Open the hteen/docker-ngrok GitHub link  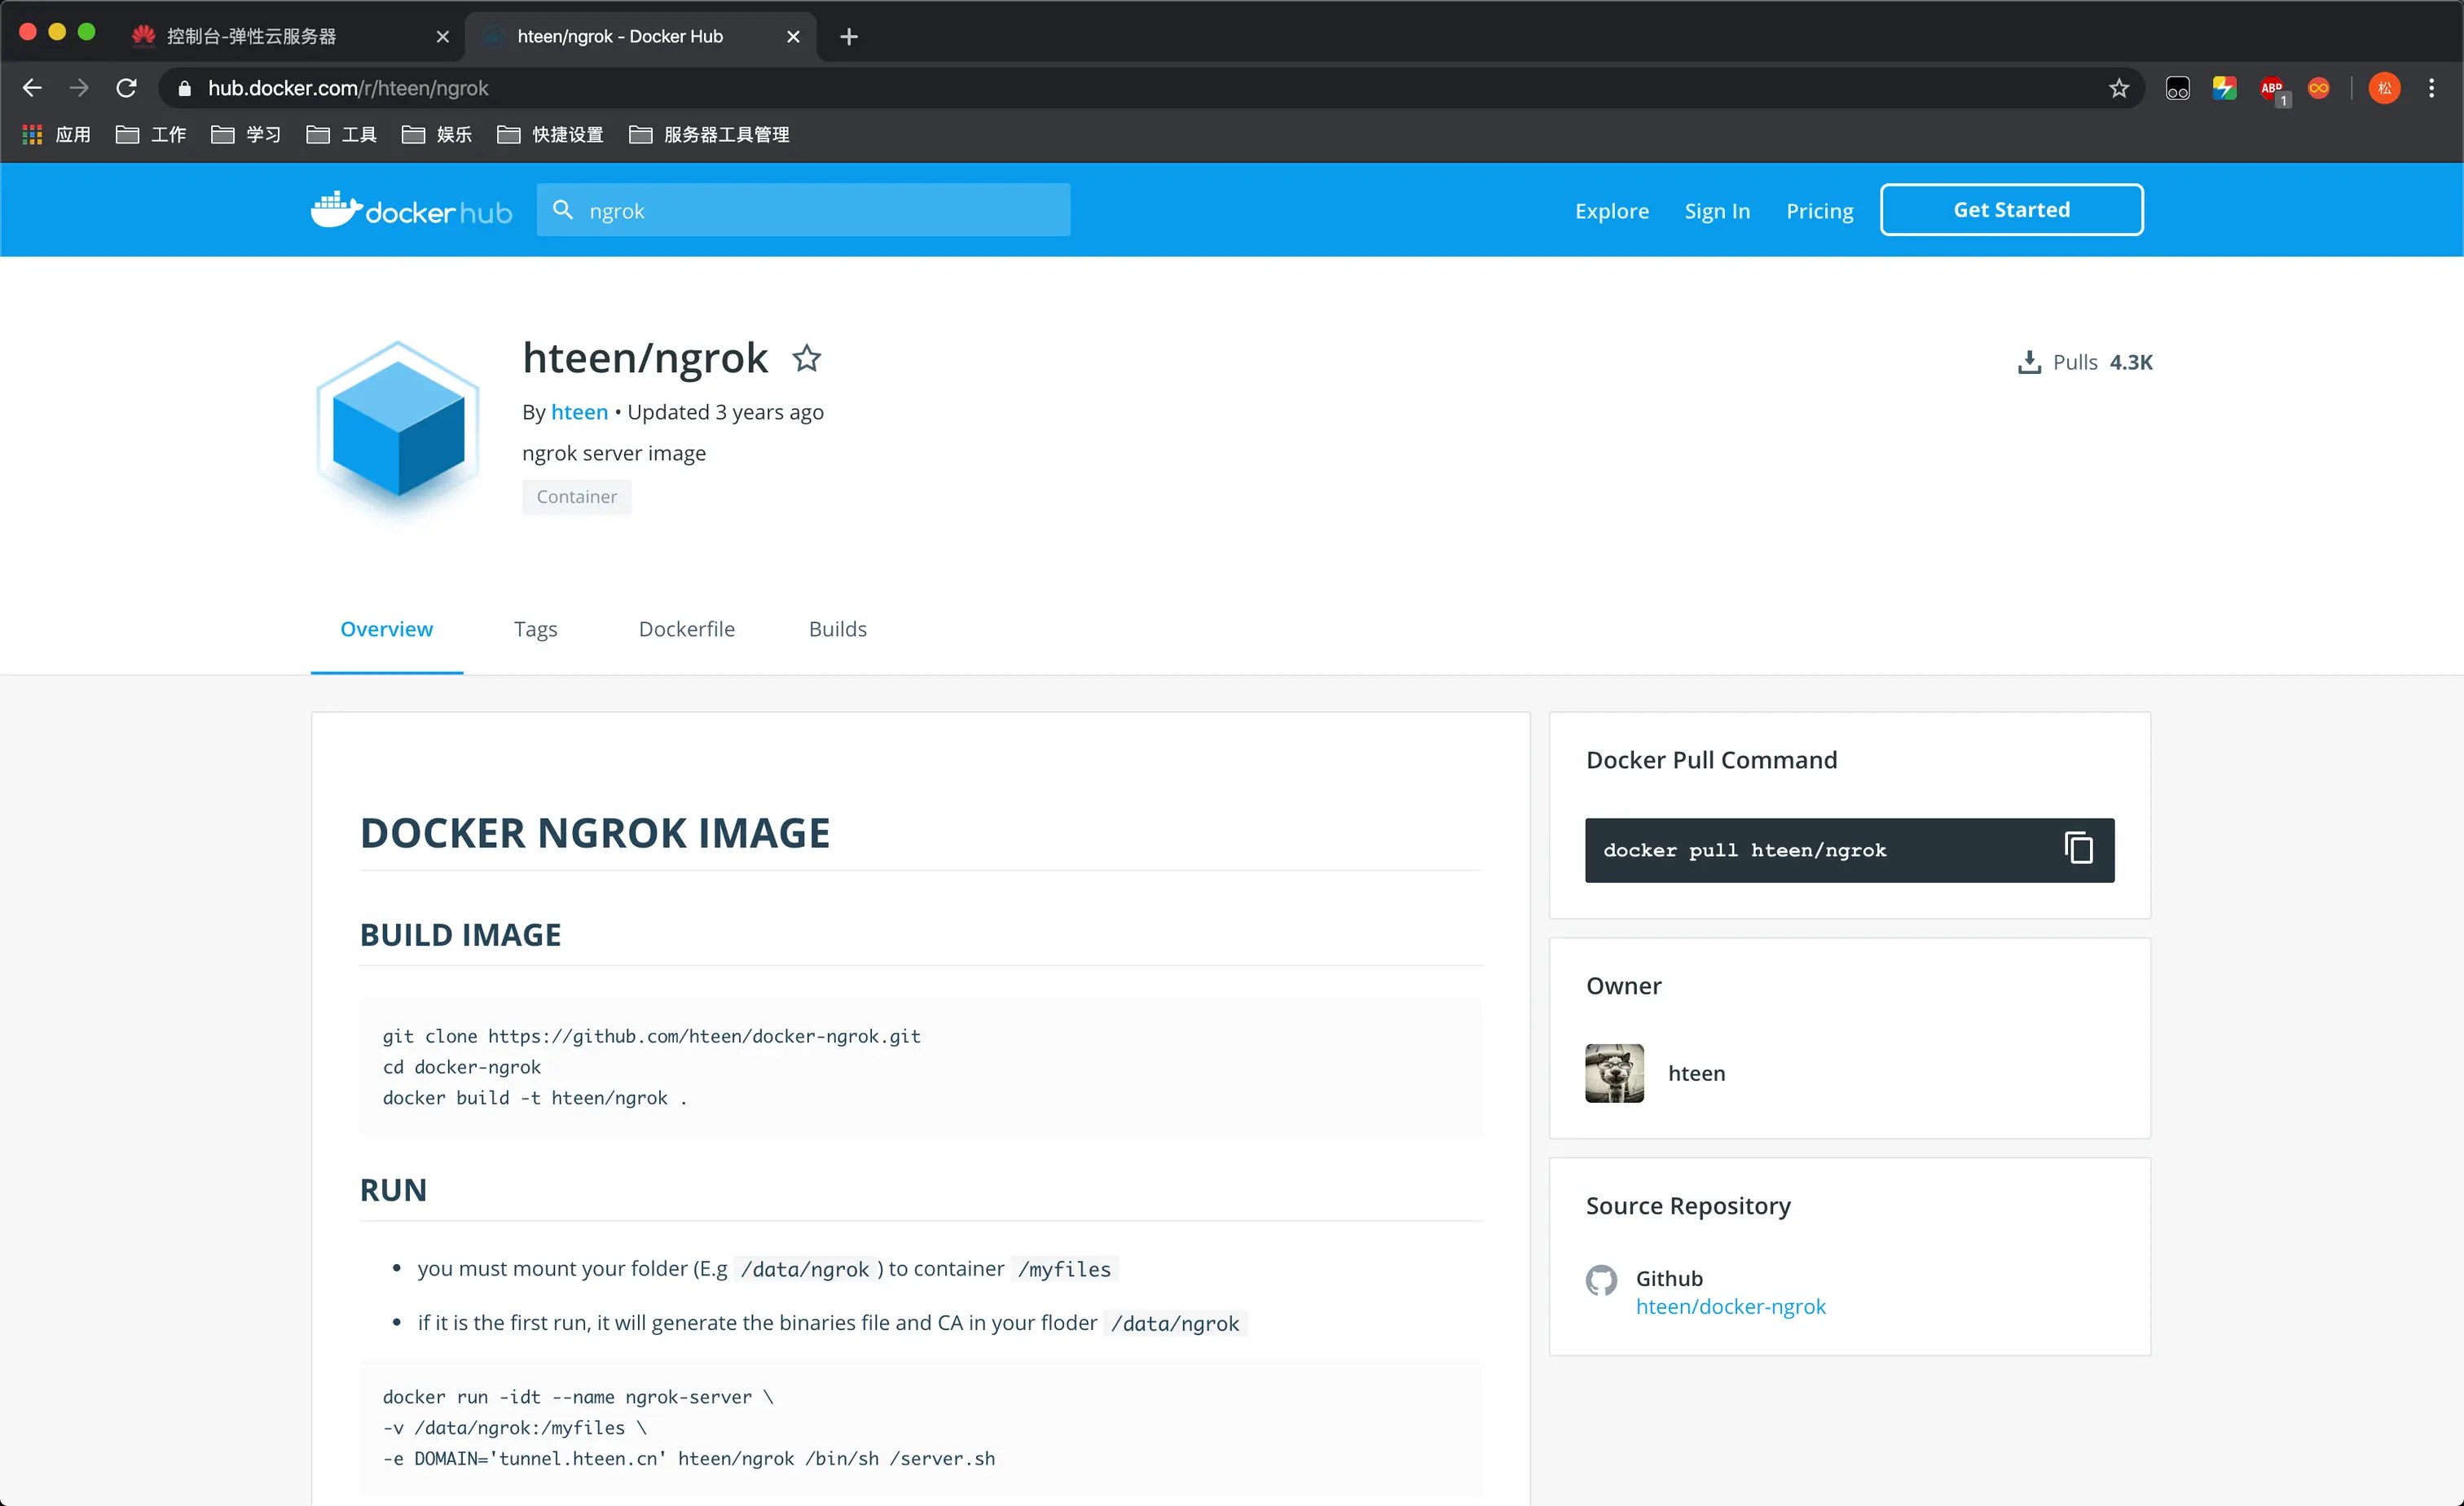pos(1730,1306)
